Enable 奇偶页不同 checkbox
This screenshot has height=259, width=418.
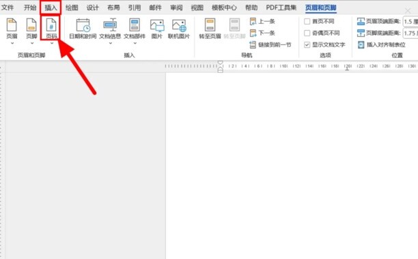(x=307, y=33)
